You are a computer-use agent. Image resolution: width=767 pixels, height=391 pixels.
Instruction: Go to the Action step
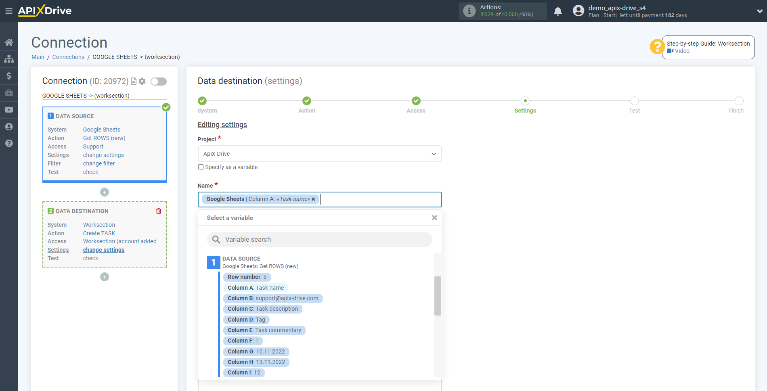pos(307,101)
